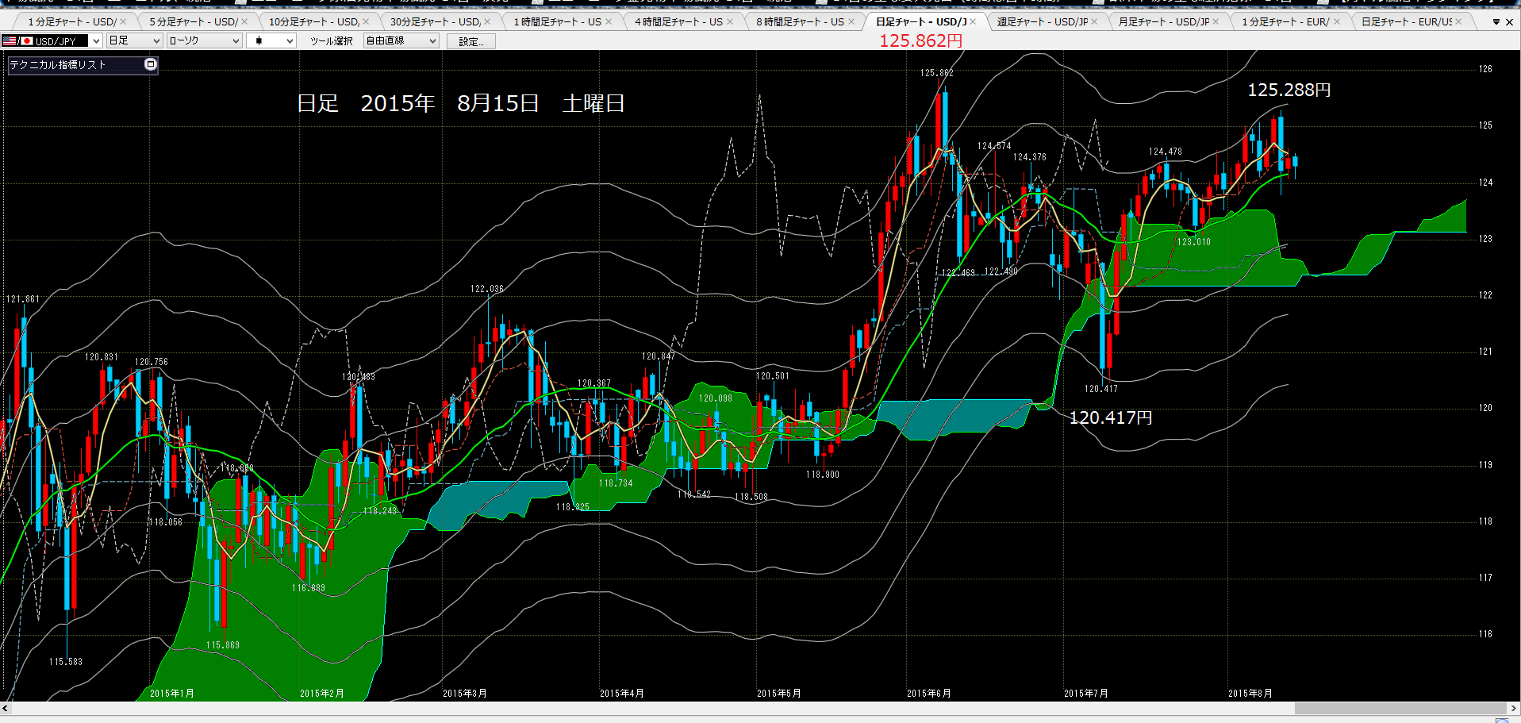Open the 自由直線 drawing tool dropdown
The image size is (1521, 723).
(401, 40)
